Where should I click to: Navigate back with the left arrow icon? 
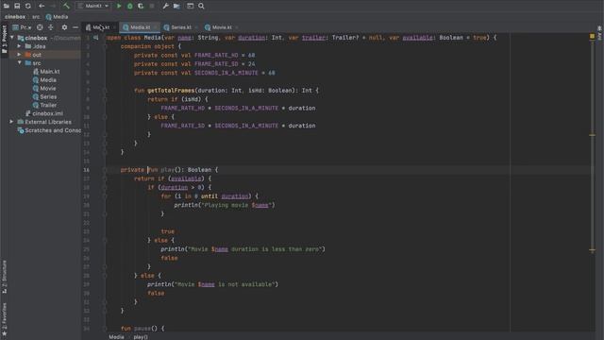point(42,6)
